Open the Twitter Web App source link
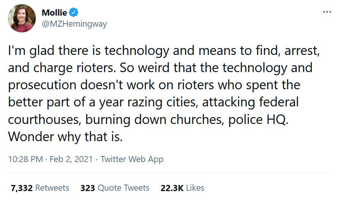 point(132,159)
